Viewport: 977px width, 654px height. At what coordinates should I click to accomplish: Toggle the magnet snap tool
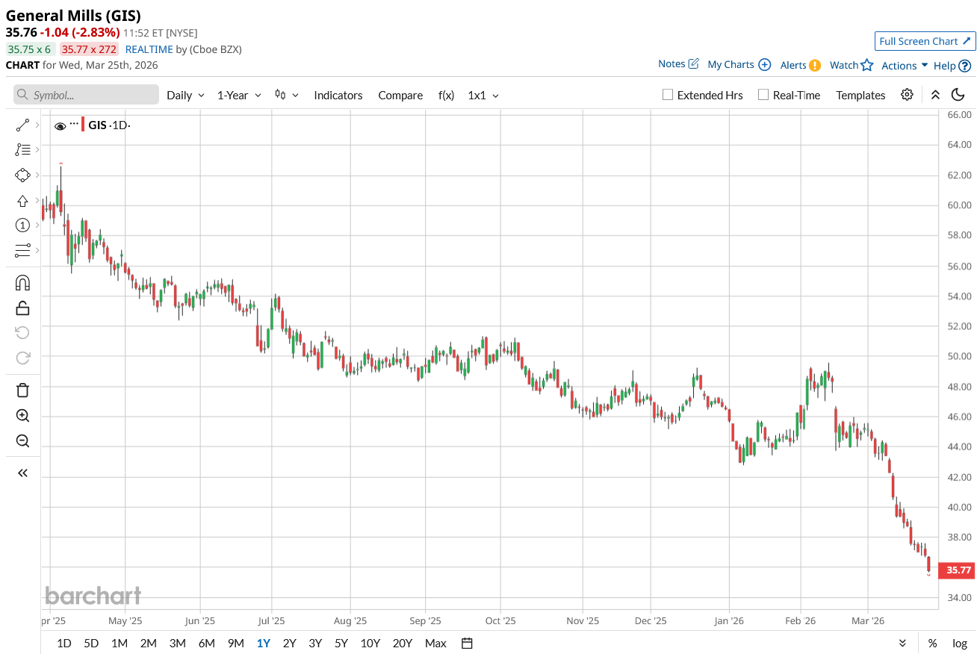(22, 283)
